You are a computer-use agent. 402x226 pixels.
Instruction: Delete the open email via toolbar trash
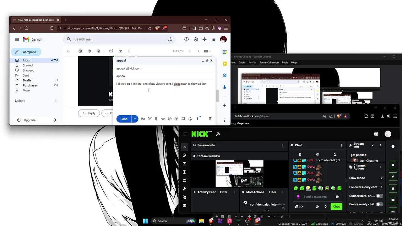click(x=99, y=51)
